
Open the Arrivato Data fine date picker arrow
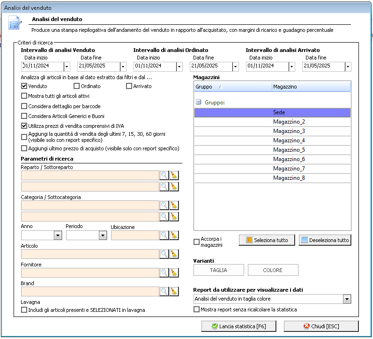(348, 67)
